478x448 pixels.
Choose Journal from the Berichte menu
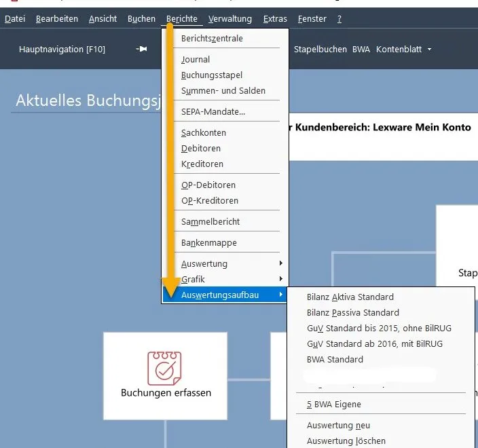coord(196,60)
